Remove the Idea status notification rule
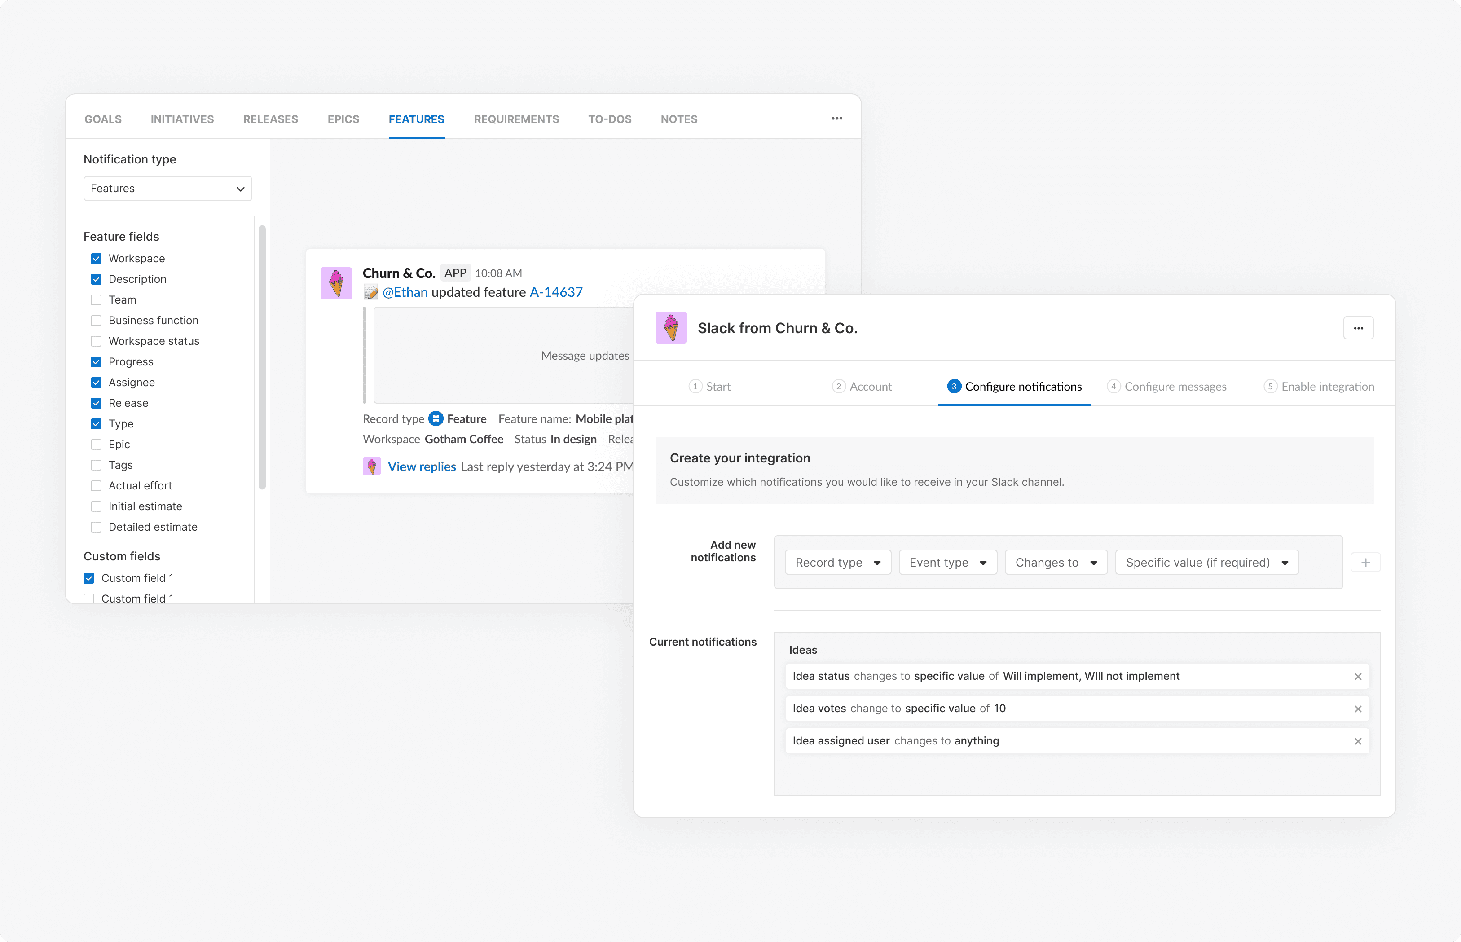Screen dimensions: 1461x942 pos(1358,677)
